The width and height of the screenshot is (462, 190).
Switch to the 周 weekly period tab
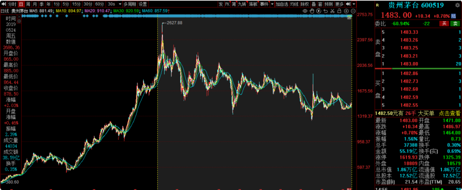point(28,4)
